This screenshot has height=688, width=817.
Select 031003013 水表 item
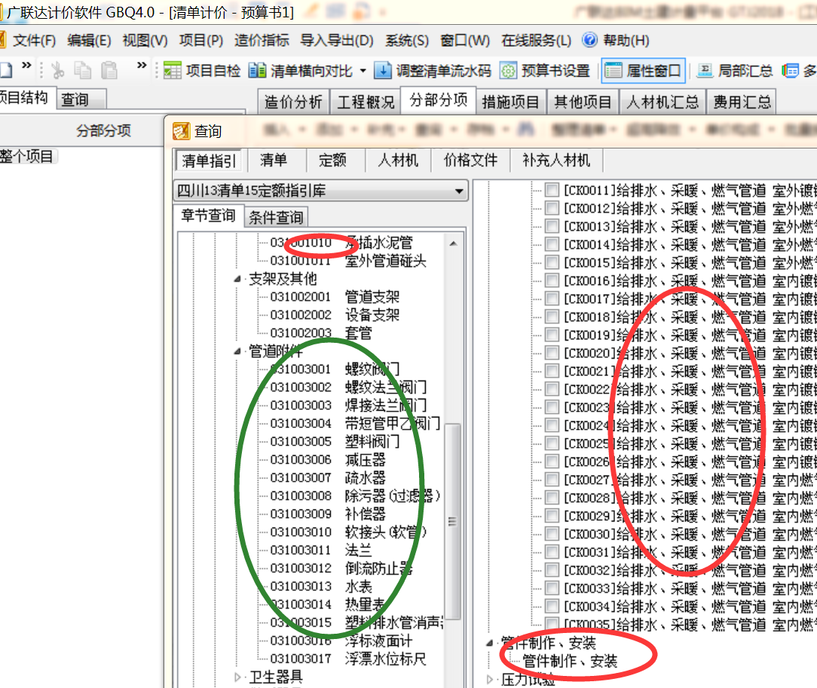[x=321, y=586]
